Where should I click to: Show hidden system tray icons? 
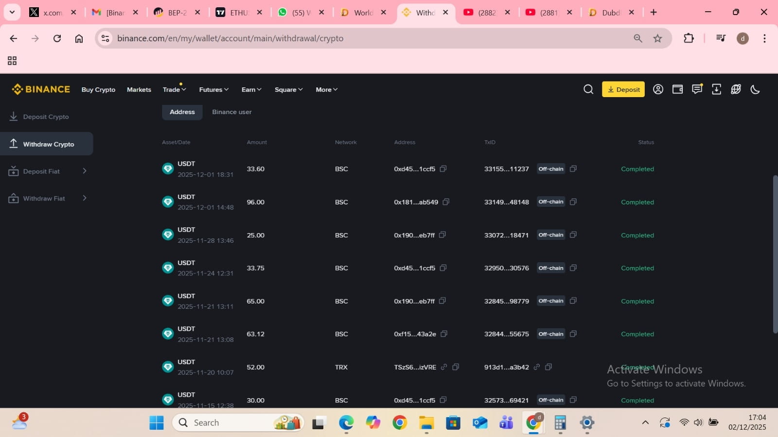tap(645, 422)
